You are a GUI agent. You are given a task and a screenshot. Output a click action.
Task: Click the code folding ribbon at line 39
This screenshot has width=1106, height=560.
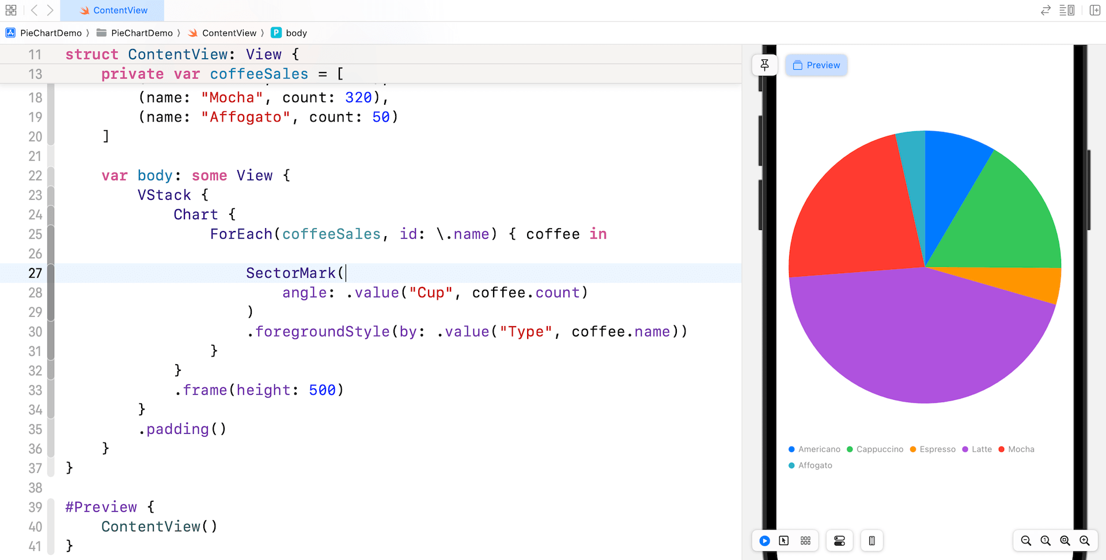(51, 507)
